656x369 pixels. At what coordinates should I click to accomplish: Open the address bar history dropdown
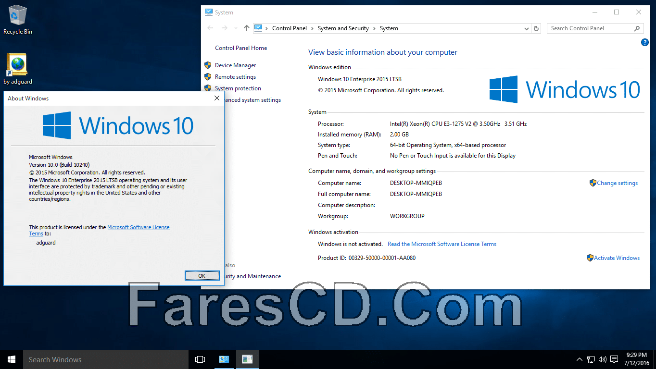(x=527, y=28)
